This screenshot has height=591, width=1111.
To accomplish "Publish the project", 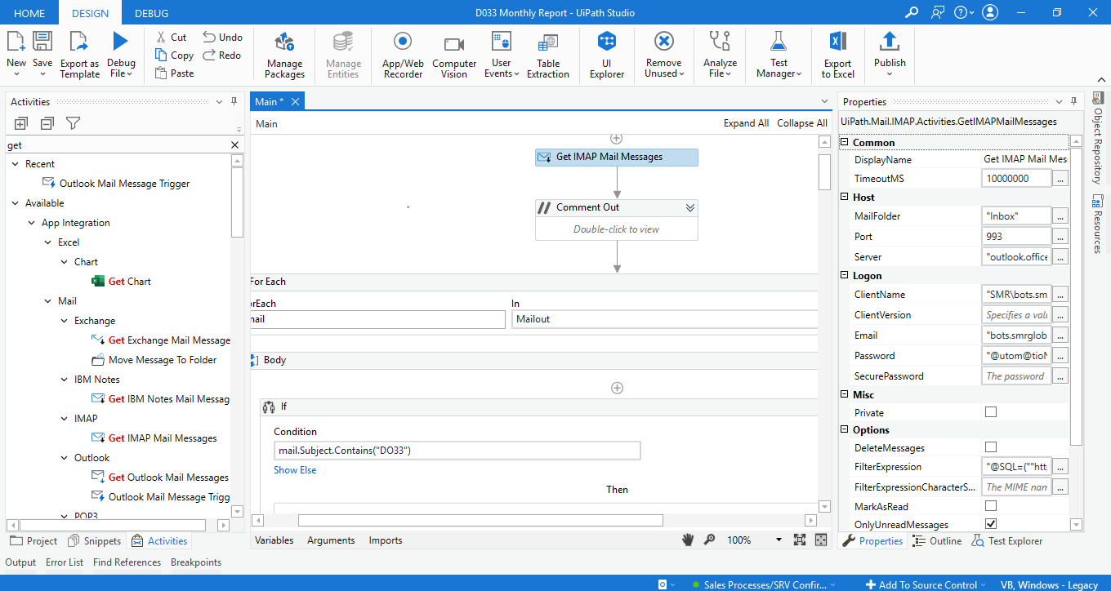I will [890, 55].
